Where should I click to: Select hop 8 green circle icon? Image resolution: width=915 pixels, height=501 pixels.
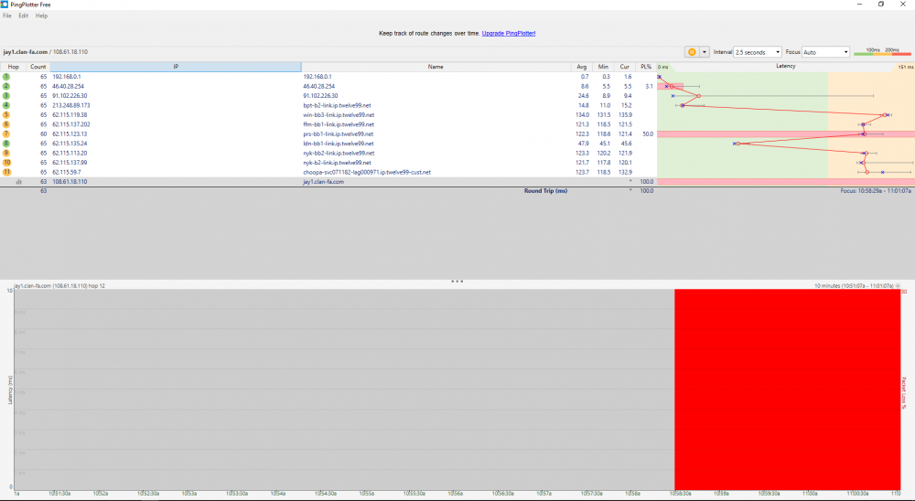pos(6,144)
